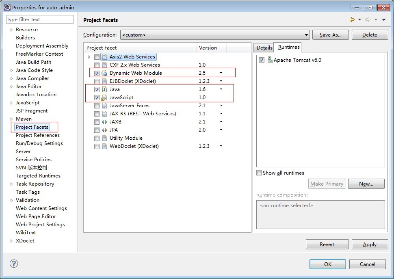Click in the type filter text field
The width and height of the screenshot is (394, 279).
tap(40, 19)
